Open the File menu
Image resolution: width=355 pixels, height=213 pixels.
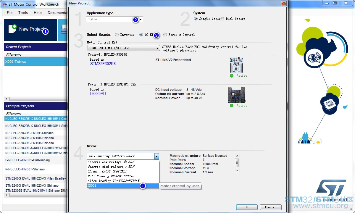point(10,13)
